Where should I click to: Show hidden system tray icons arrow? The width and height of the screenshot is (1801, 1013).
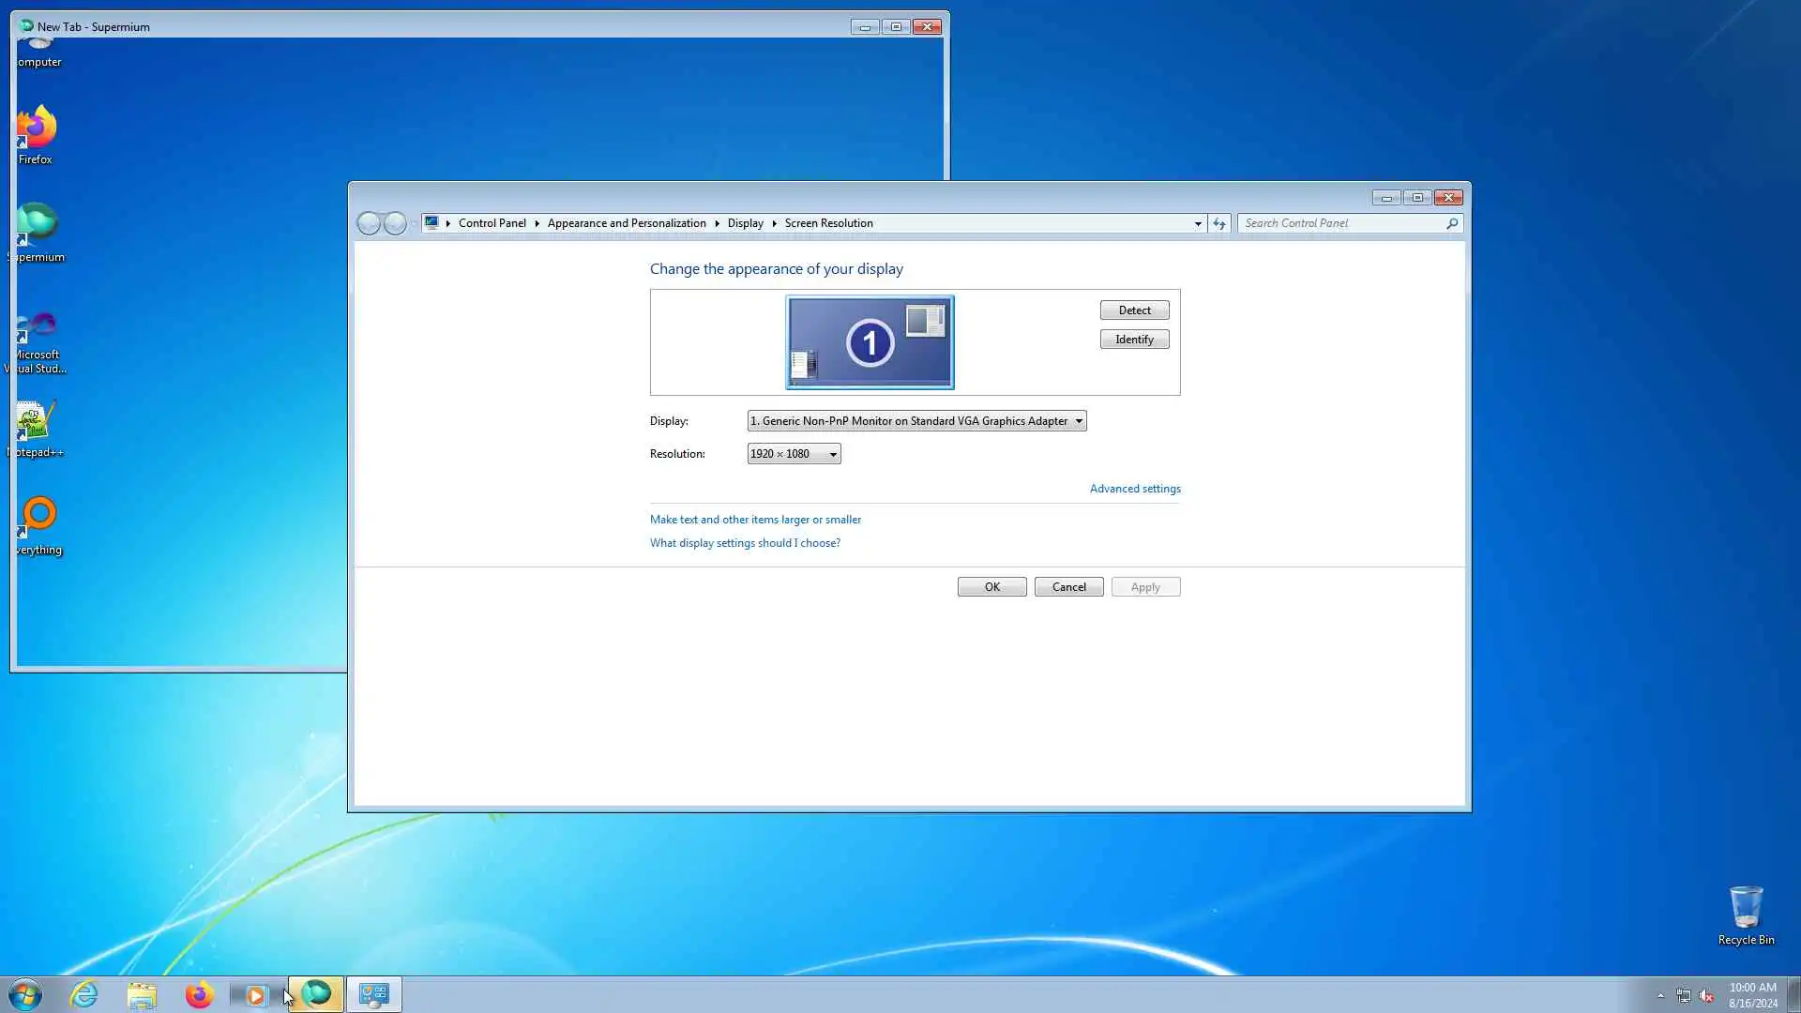click(x=1660, y=996)
